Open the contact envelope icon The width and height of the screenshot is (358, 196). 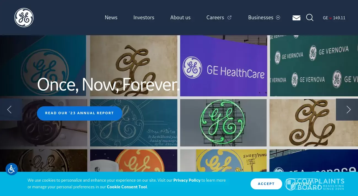pos(296,18)
